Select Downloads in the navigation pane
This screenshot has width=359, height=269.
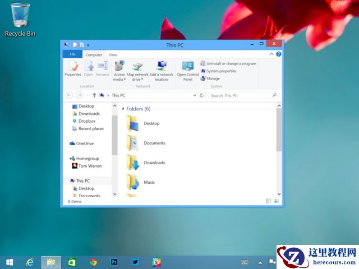point(86,113)
